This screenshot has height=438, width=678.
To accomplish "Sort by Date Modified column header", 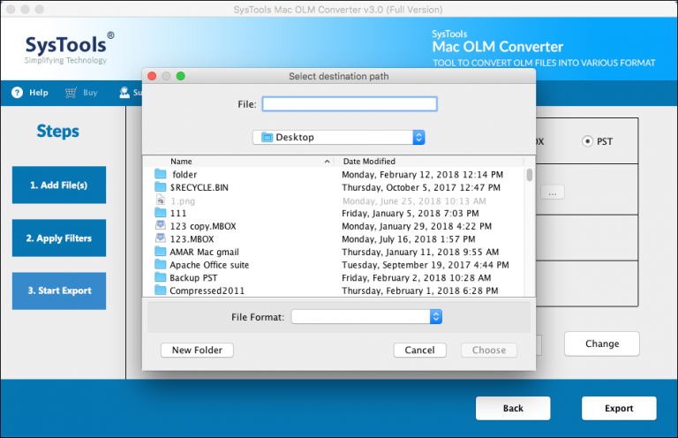I will point(369,162).
